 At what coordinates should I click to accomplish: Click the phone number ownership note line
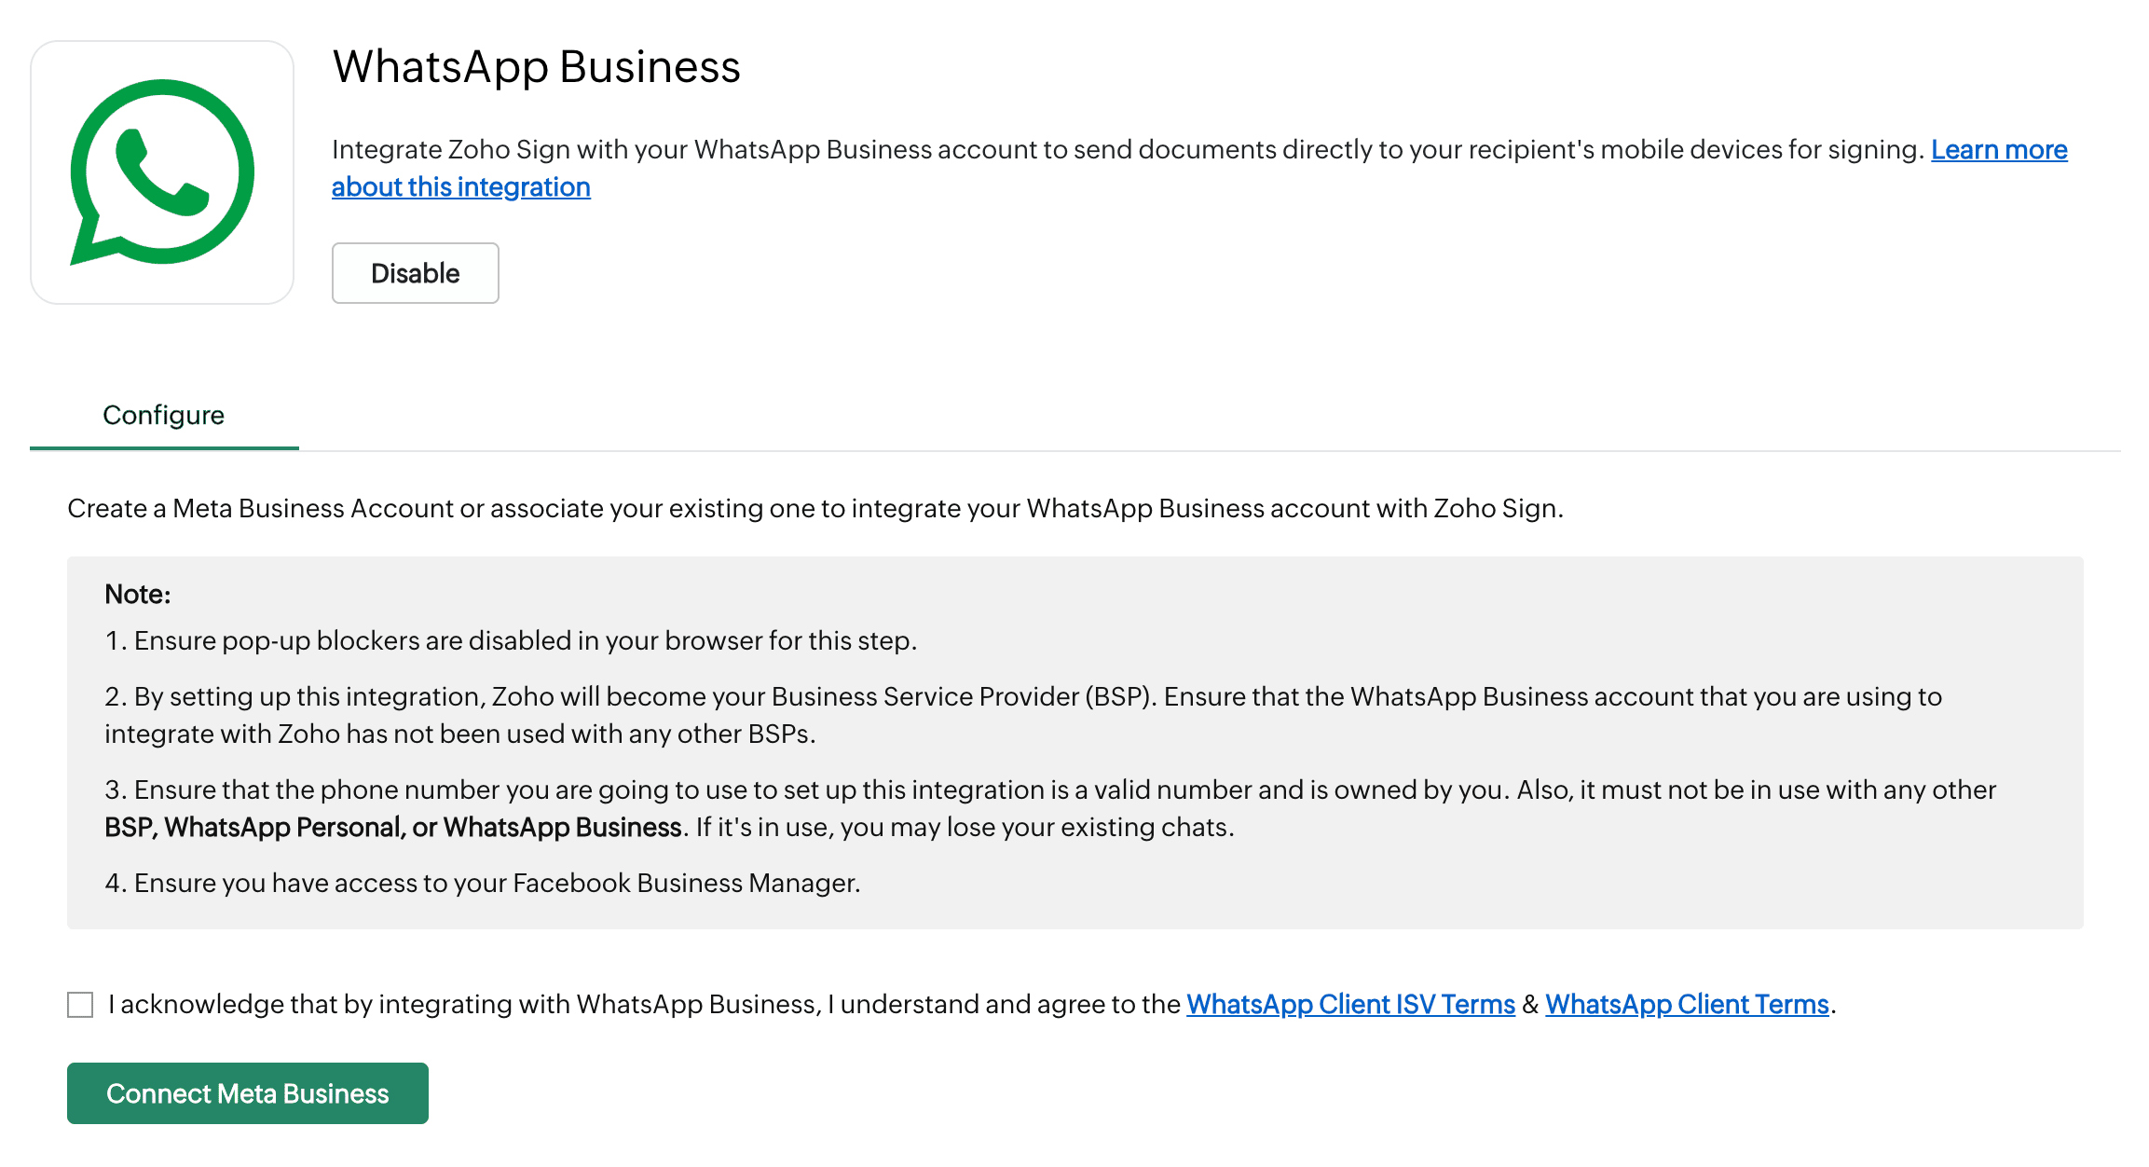tap(1049, 790)
